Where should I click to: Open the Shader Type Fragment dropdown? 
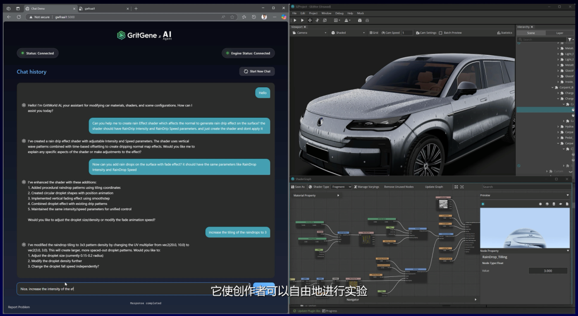coord(341,187)
